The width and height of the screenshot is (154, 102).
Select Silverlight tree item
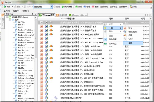point(23,91)
